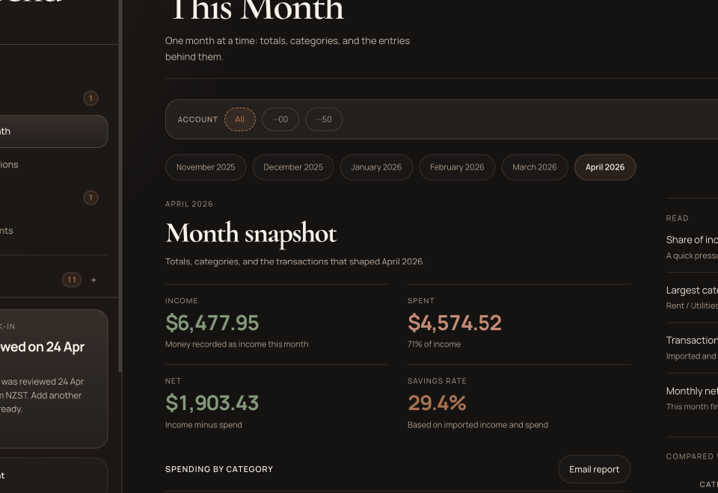The image size is (718, 493).
Task: Click the savings rate 29.4%
Action: [x=437, y=403]
